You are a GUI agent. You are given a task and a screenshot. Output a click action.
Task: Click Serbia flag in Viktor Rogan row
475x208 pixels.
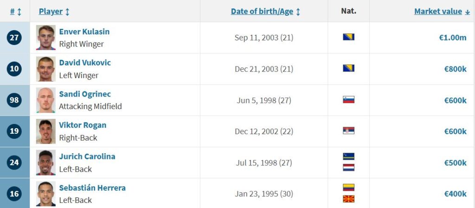click(x=348, y=130)
